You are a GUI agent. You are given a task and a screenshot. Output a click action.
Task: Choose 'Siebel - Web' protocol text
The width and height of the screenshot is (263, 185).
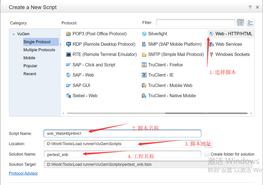[85, 96]
